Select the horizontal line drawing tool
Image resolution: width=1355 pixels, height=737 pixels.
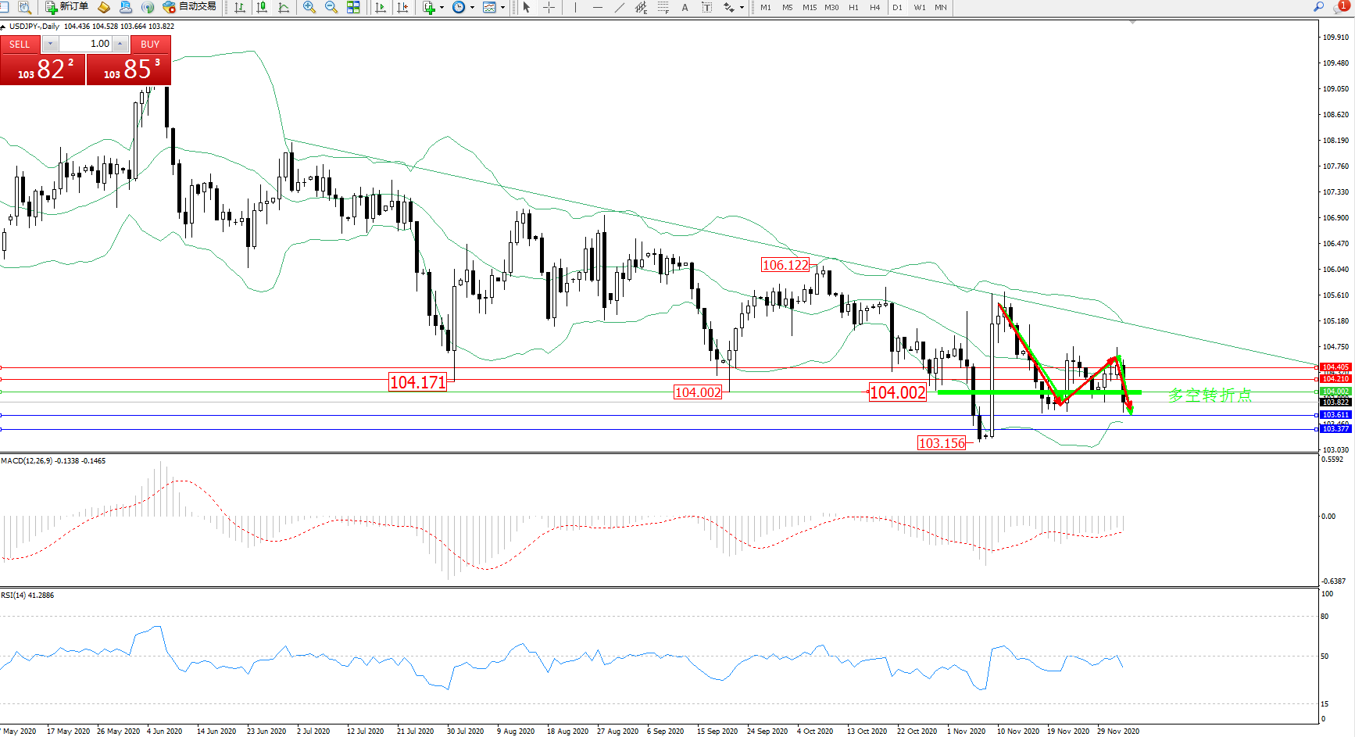point(598,7)
